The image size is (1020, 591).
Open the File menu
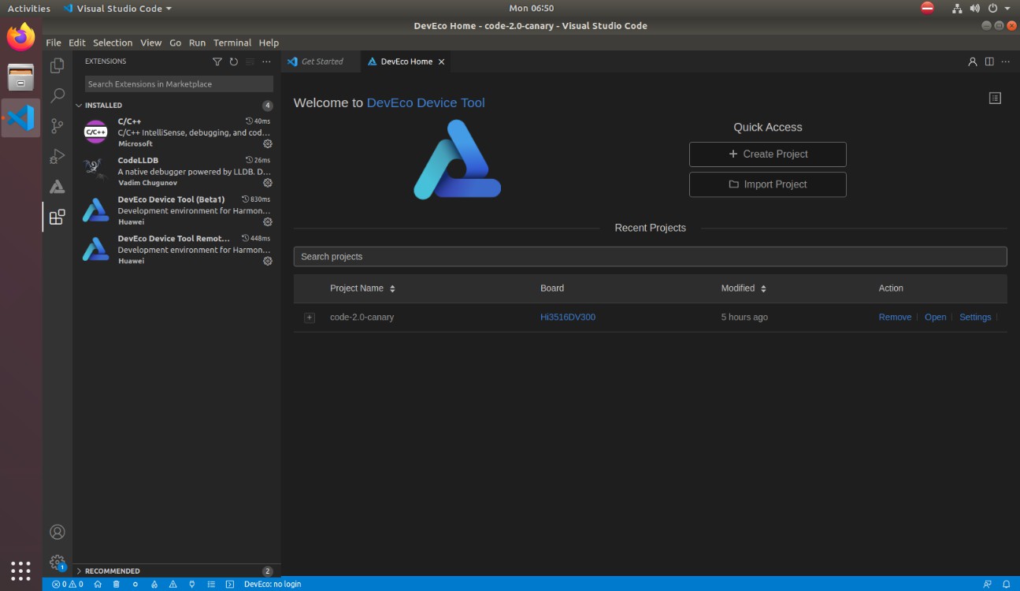click(54, 43)
